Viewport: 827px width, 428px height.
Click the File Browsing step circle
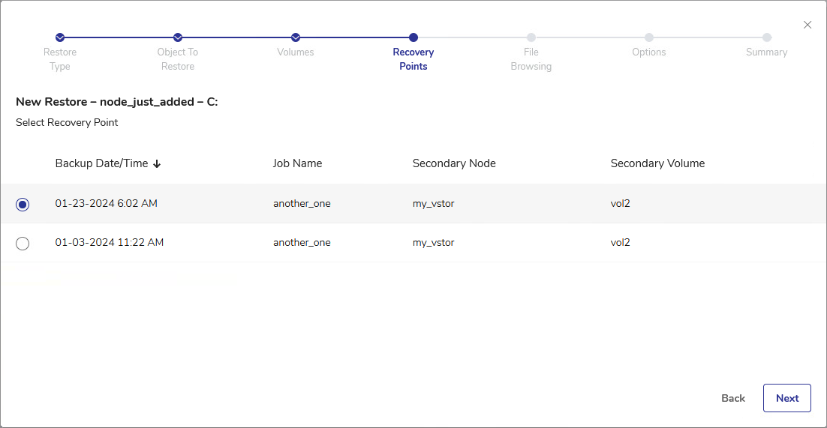[x=531, y=37]
